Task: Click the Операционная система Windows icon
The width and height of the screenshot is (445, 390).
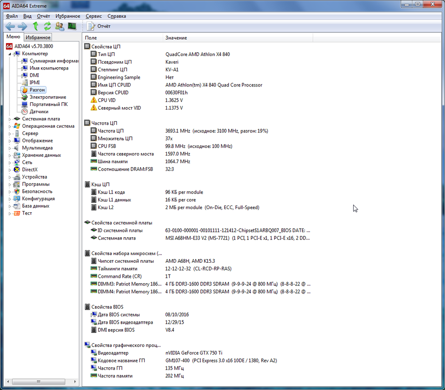Action: point(17,126)
